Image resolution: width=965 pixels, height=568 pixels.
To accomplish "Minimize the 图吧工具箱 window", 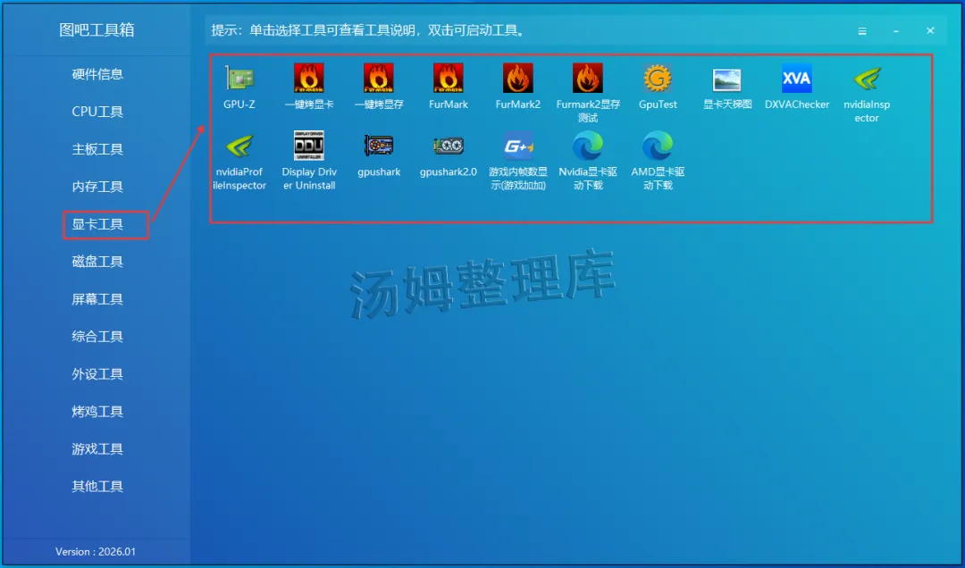I will click(896, 30).
